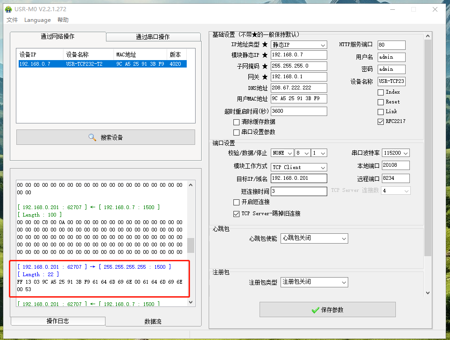Switch to 操作日志 tab
The width and height of the screenshot is (450, 340).
58,321
